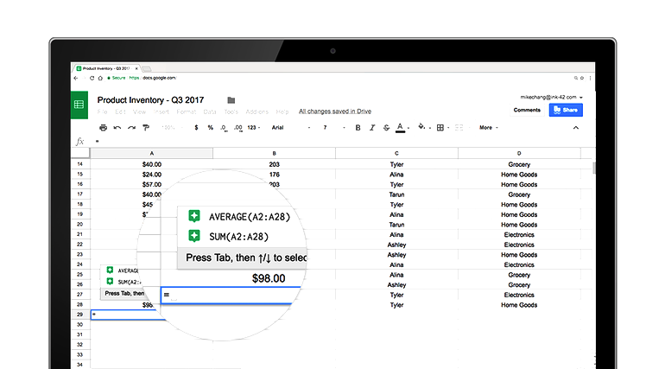Image resolution: width=665 pixels, height=369 pixels.
Task: Click the Merge cells icon
Action: [459, 127]
